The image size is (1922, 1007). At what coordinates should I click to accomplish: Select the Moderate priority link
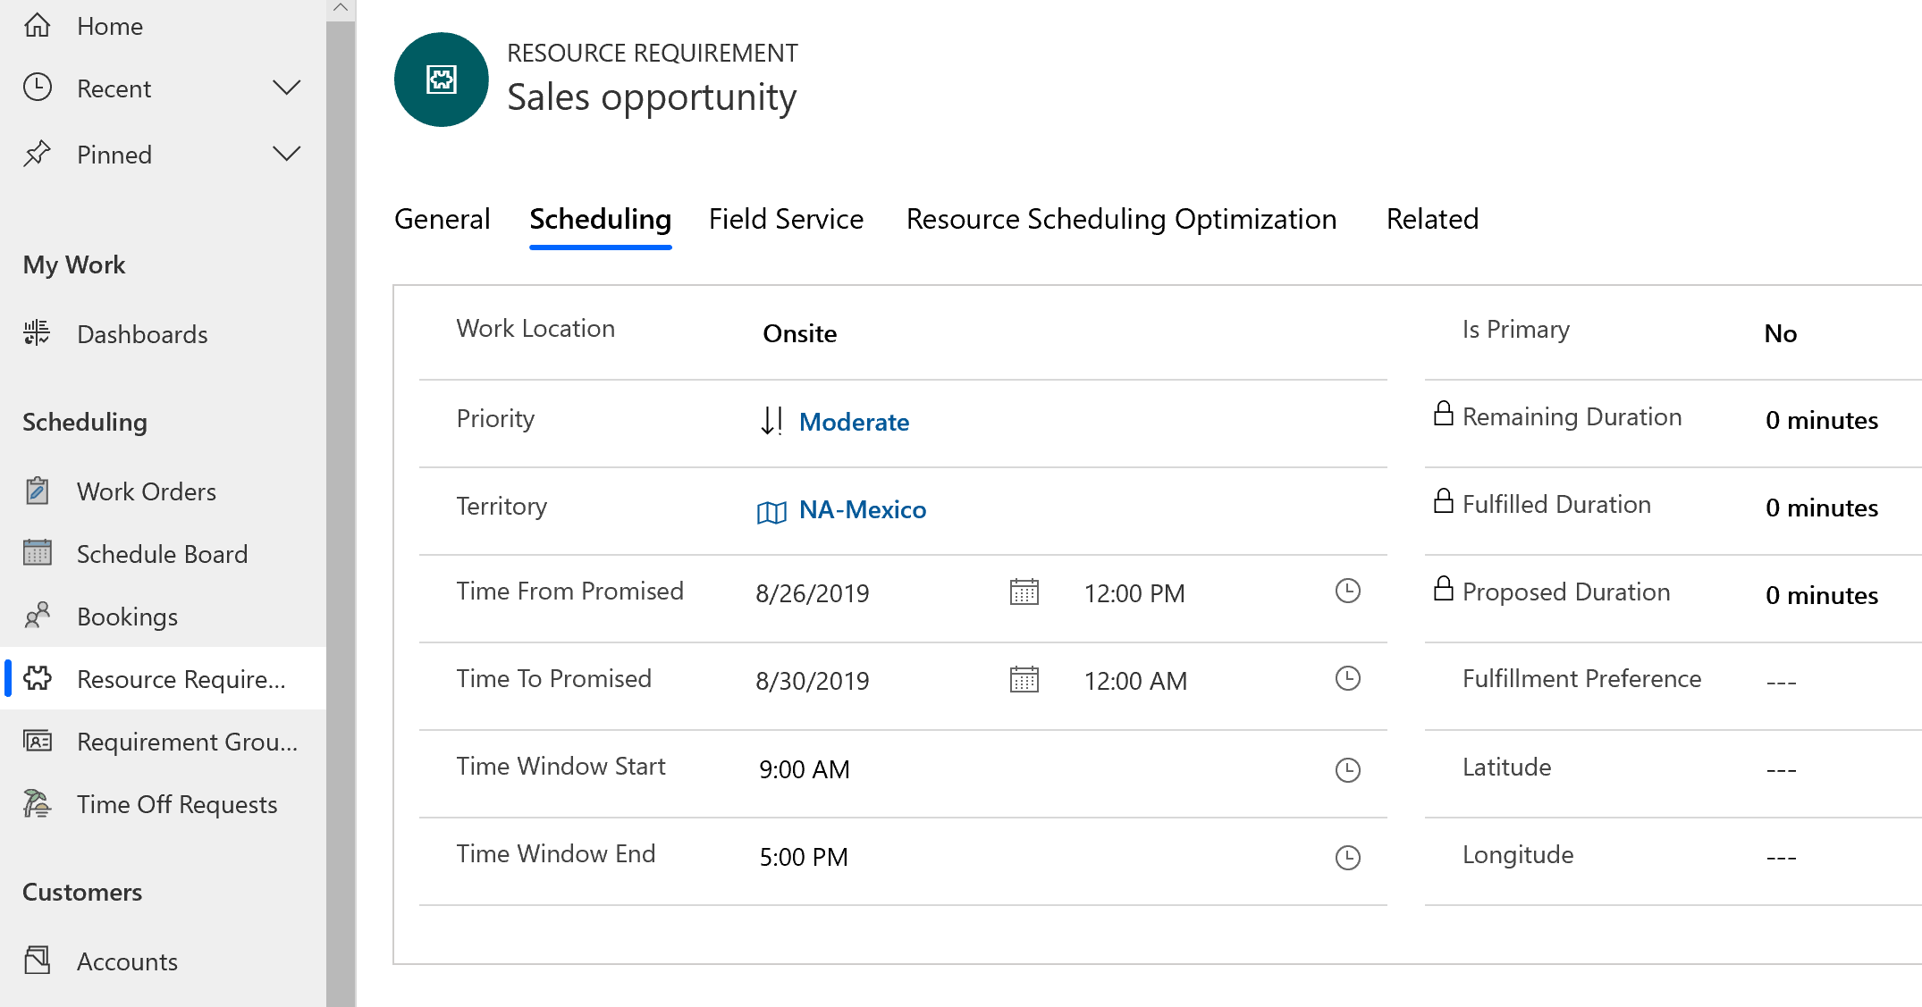click(x=855, y=422)
